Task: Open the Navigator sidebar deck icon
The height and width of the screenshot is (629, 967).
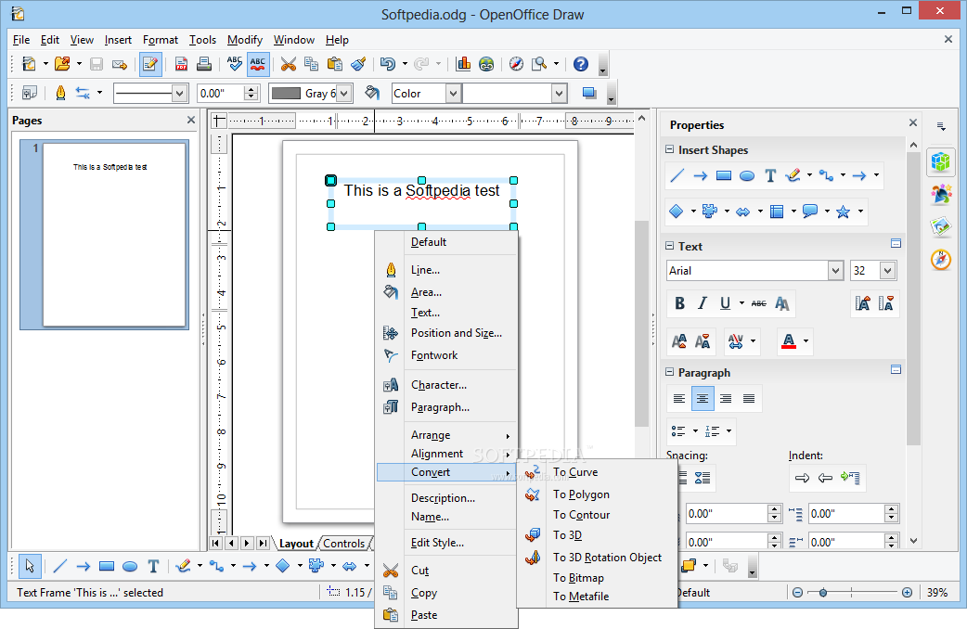Action: coord(941,260)
